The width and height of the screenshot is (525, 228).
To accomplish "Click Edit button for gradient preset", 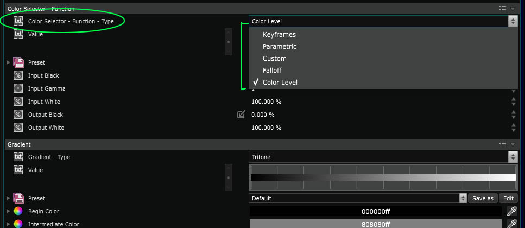I will tap(508, 198).
